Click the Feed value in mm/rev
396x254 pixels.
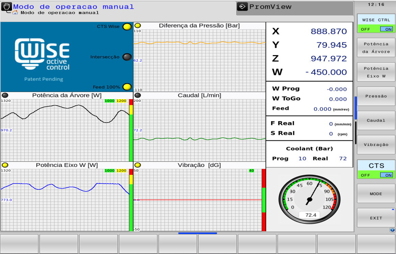322,109
